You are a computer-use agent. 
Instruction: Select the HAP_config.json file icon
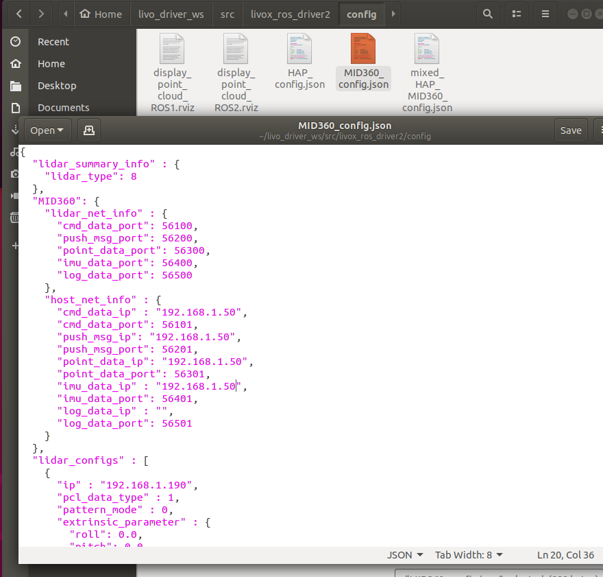click(299, 49)
